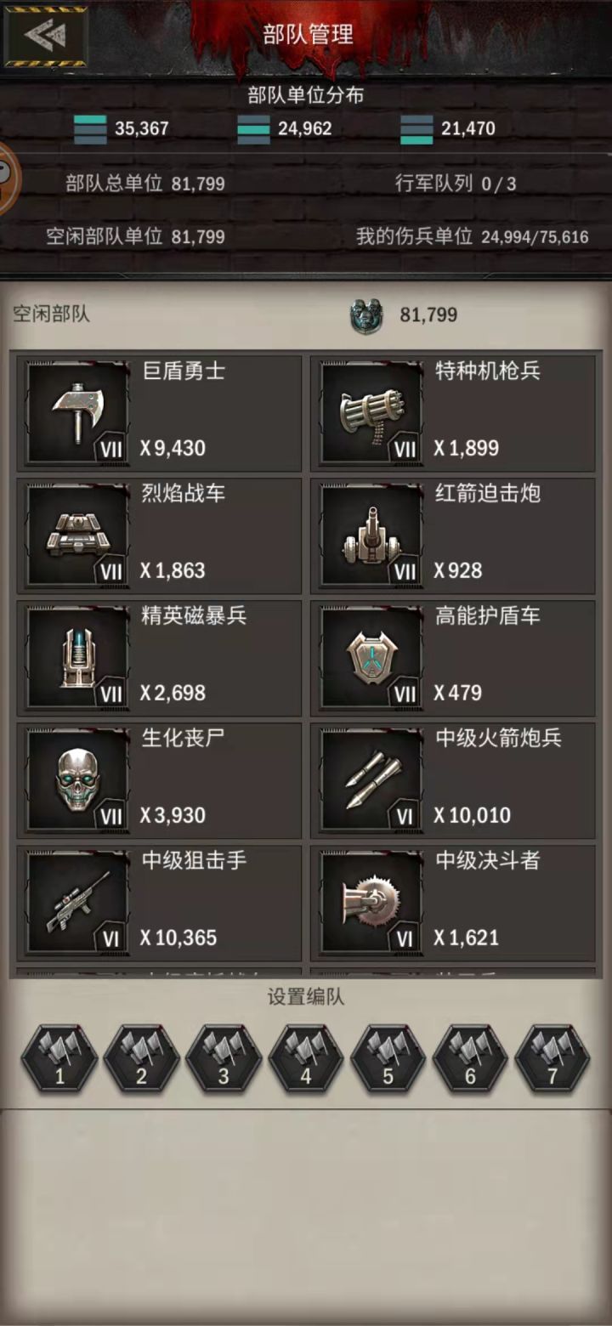The image size is (612, 1326).
Task: Tap the back arrow button
Action: tap(46, 36)
